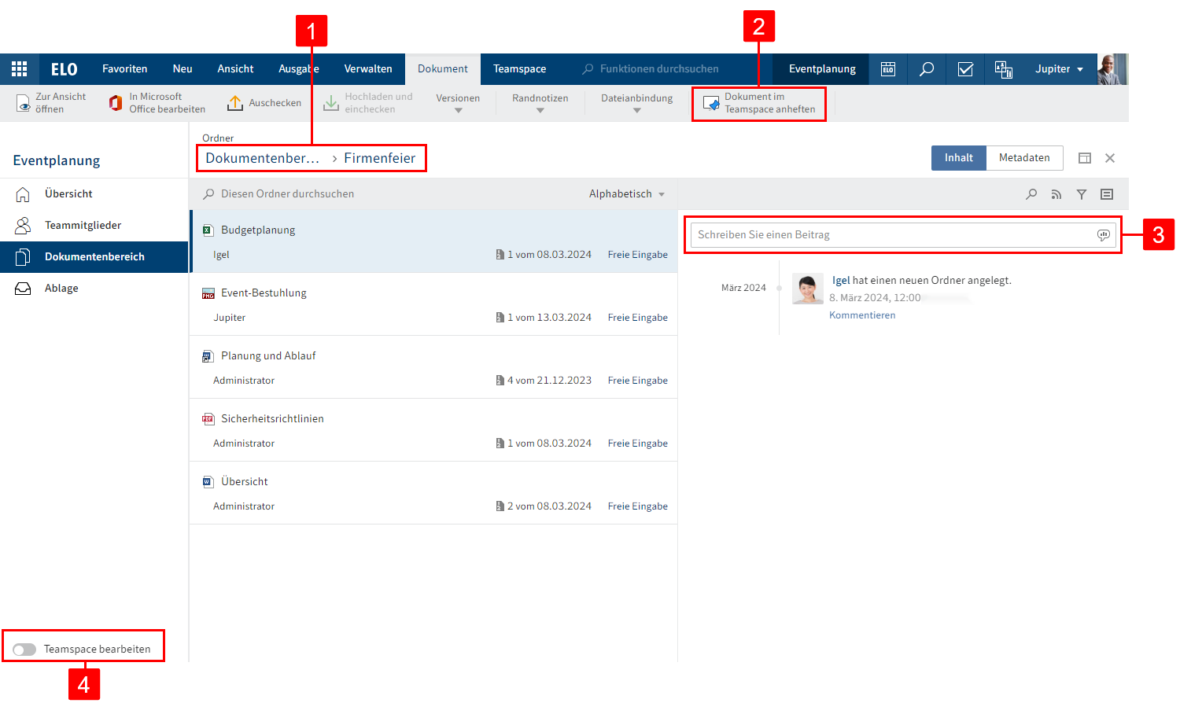Open in Microsoft Office bearbeiten
1180x703 pixels.
pyautogui.click(x=157, y=103)
